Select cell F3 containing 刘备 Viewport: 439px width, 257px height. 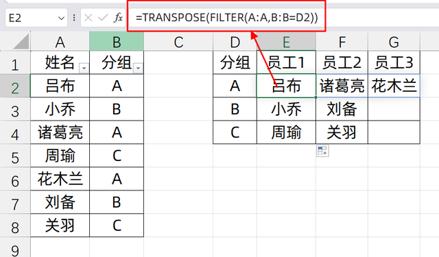342,109
